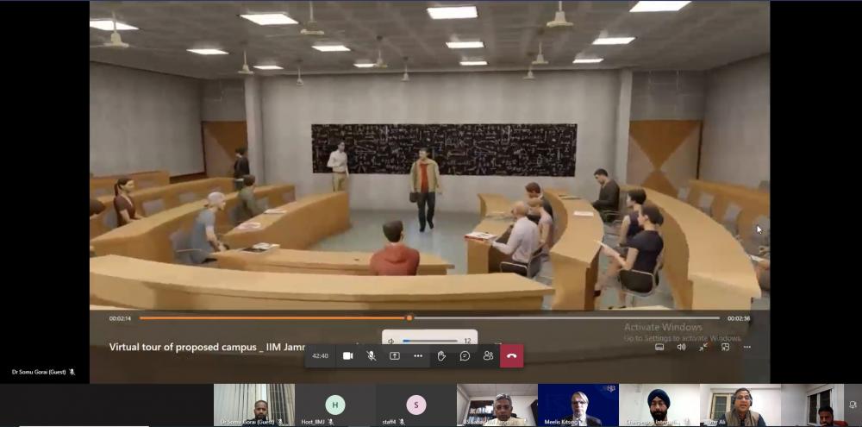
Task: Click the video player captions icon
Action: 659,347
